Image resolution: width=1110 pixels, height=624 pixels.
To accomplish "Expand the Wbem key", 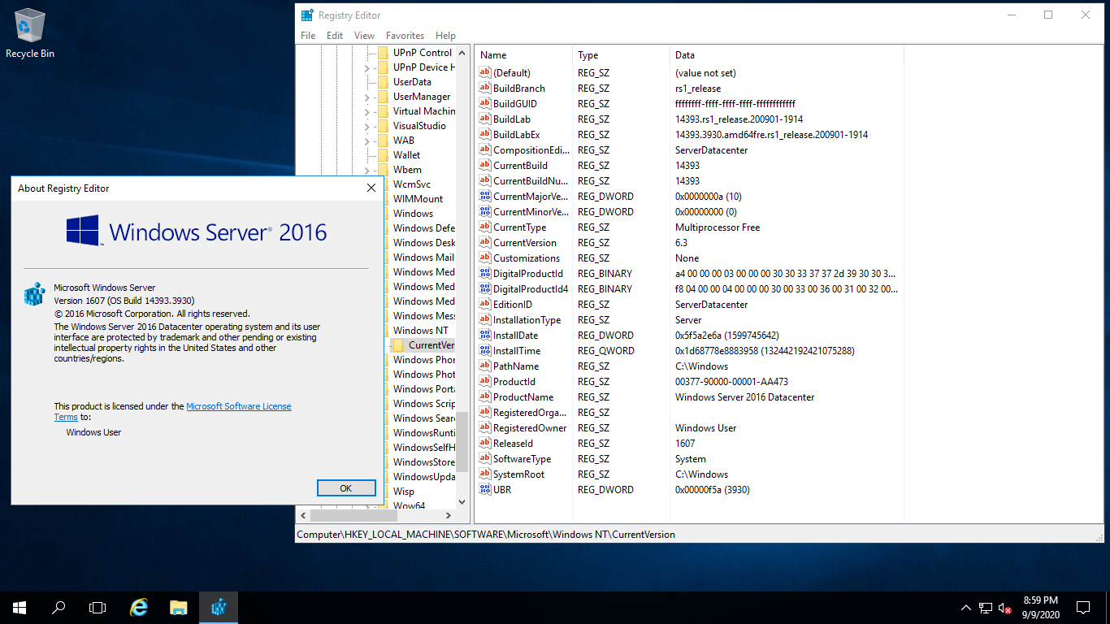I will [368, 170].
